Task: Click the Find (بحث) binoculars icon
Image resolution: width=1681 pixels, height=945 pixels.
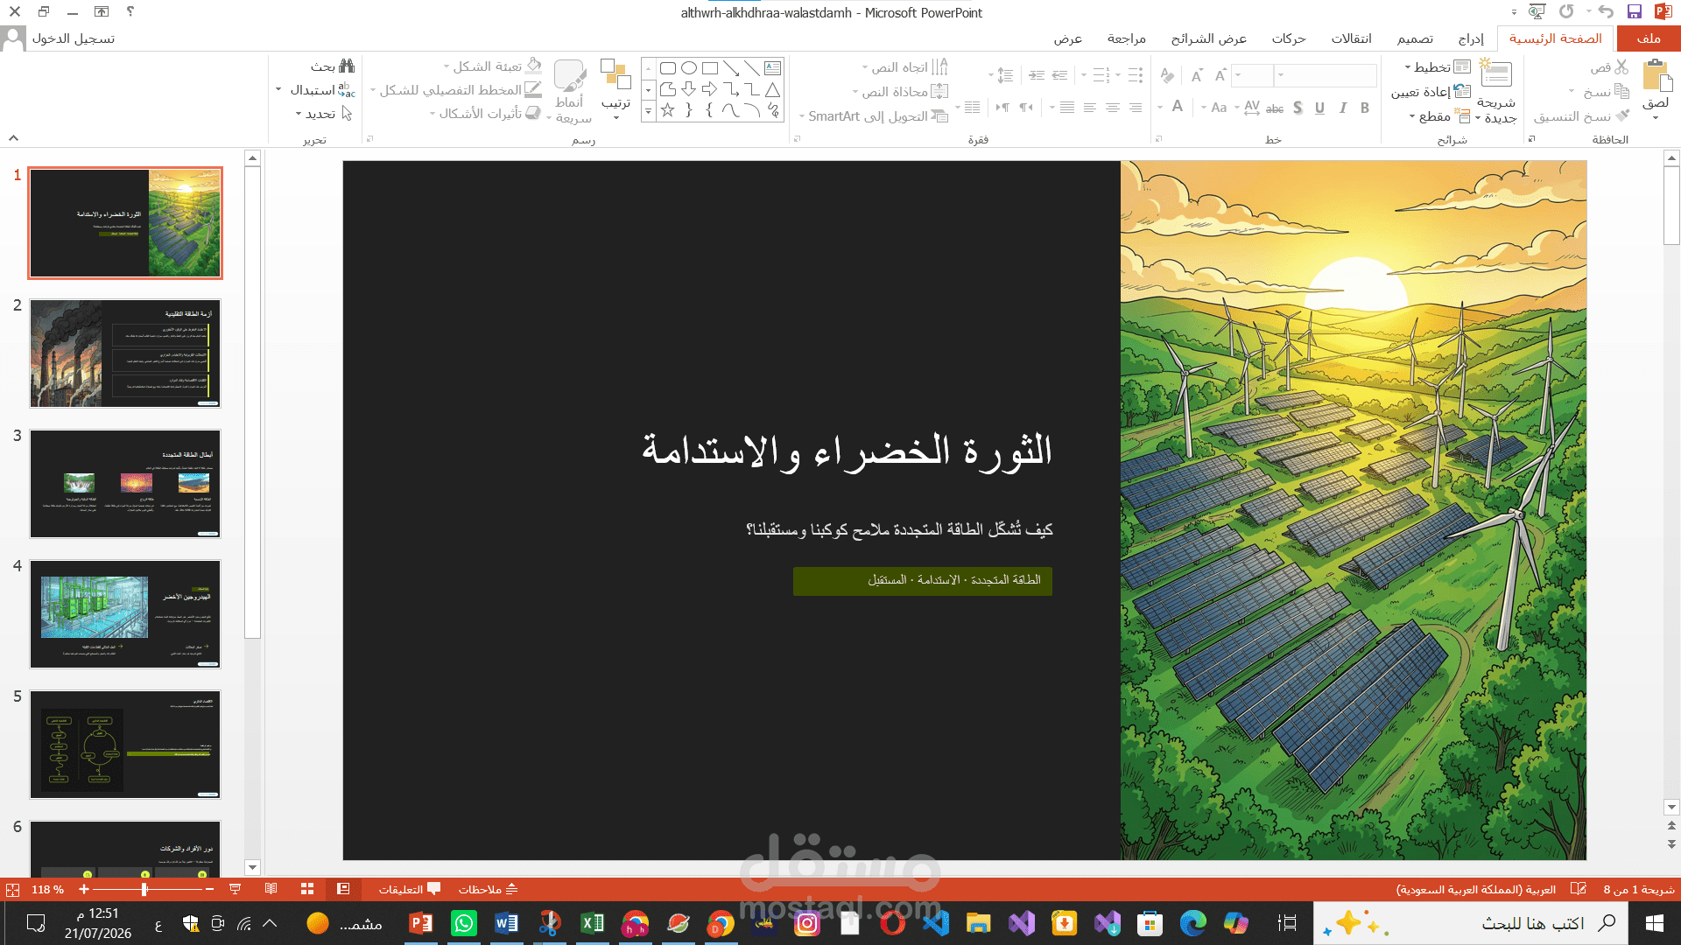Action: [x=347, y=66]
